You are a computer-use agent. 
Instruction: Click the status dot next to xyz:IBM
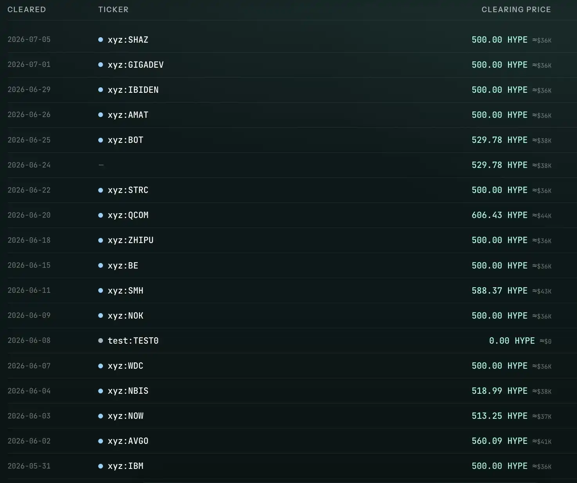coord(101,466)
